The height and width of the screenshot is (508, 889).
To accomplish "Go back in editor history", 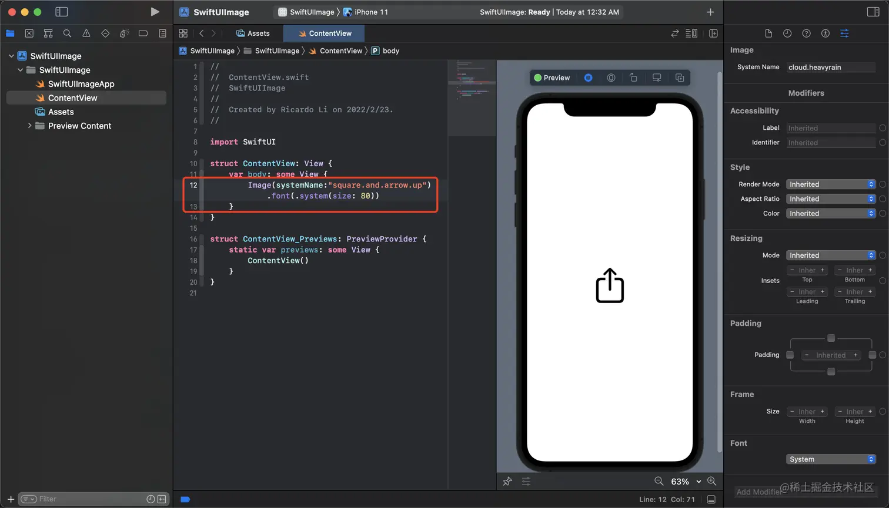I will pos(201,33).
